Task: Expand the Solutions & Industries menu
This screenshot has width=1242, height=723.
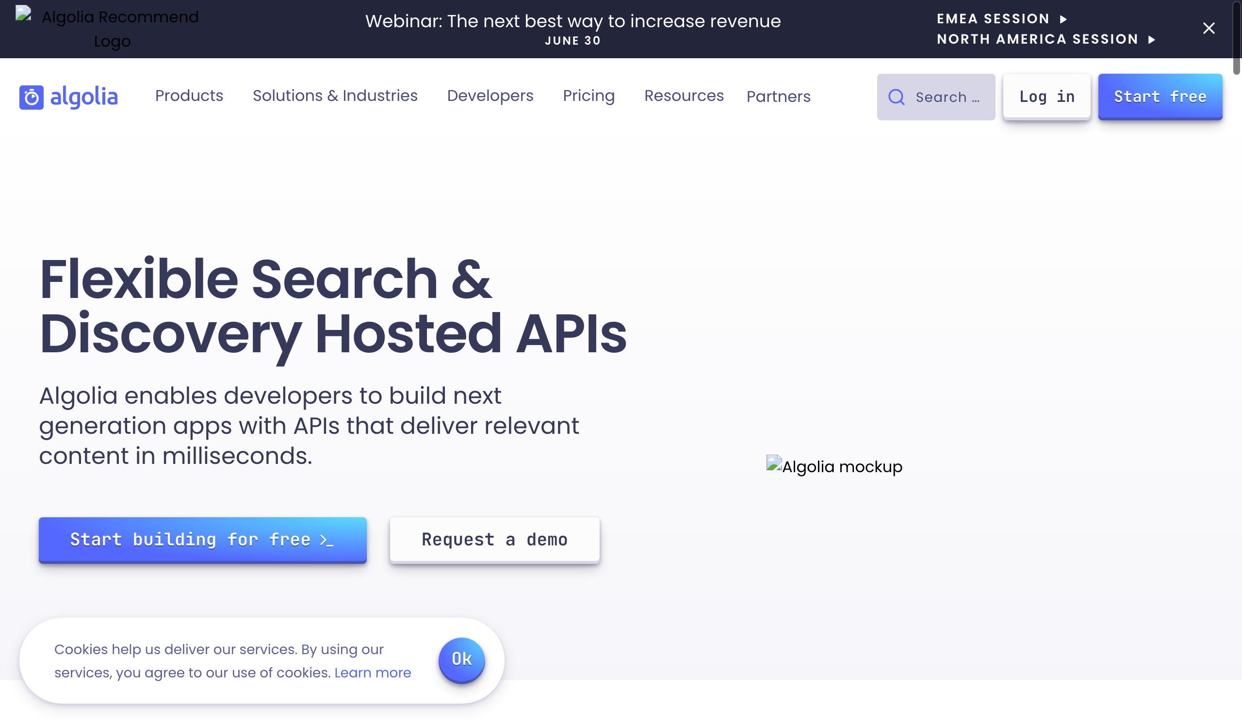Action: tap(335, 96)
